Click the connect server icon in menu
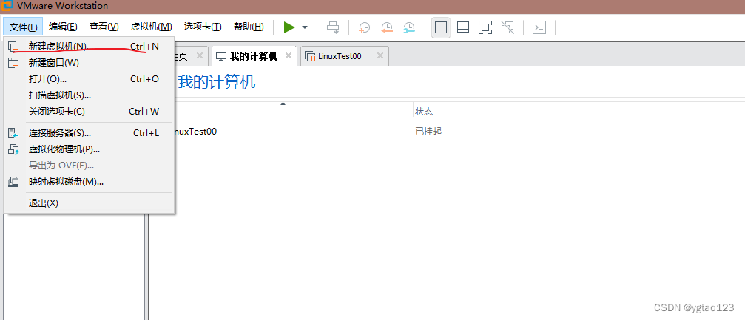745x320 pixels. click(x=14, y=133)
